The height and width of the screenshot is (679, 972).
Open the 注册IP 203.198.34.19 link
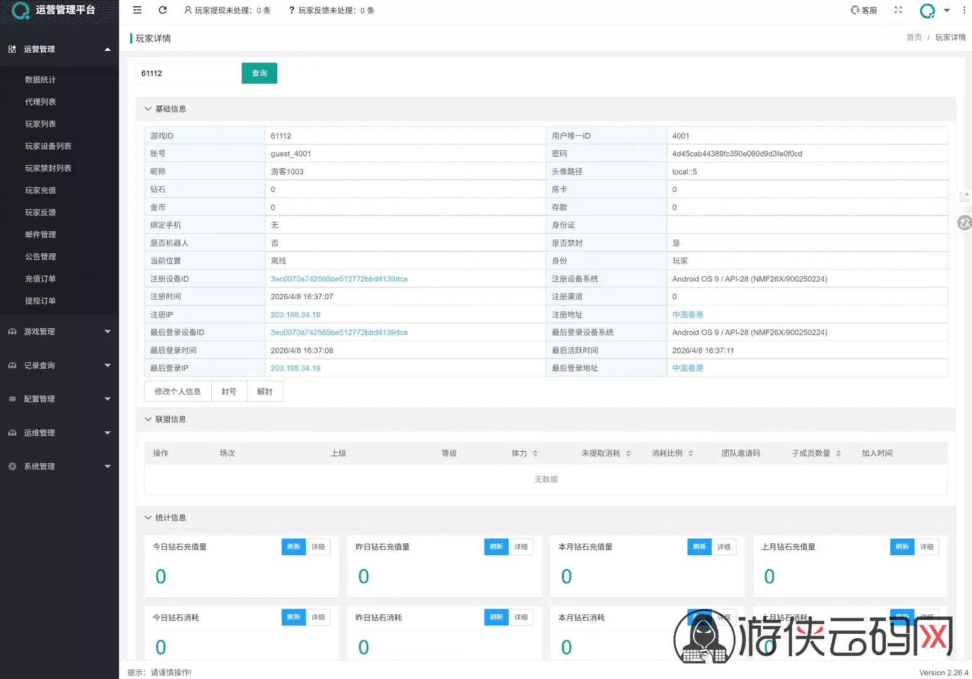[x=295, y=315]
